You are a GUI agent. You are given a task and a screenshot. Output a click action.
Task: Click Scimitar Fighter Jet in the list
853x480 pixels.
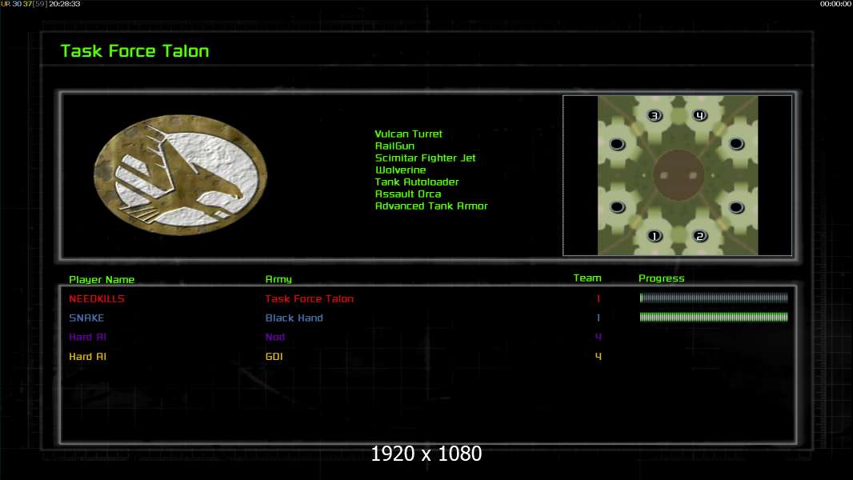click(425, 158)
